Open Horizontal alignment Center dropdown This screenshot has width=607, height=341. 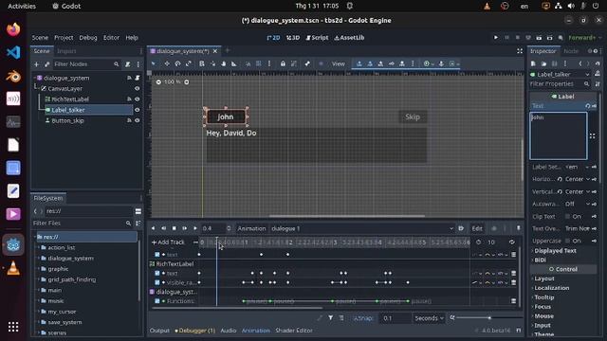click(x=578, y=179)
